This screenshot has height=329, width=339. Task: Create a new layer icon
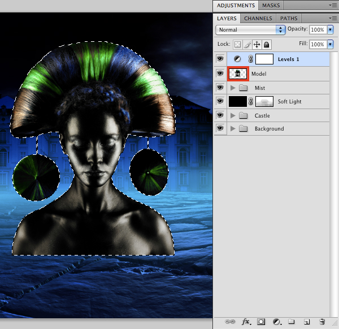tap(307, 322)
